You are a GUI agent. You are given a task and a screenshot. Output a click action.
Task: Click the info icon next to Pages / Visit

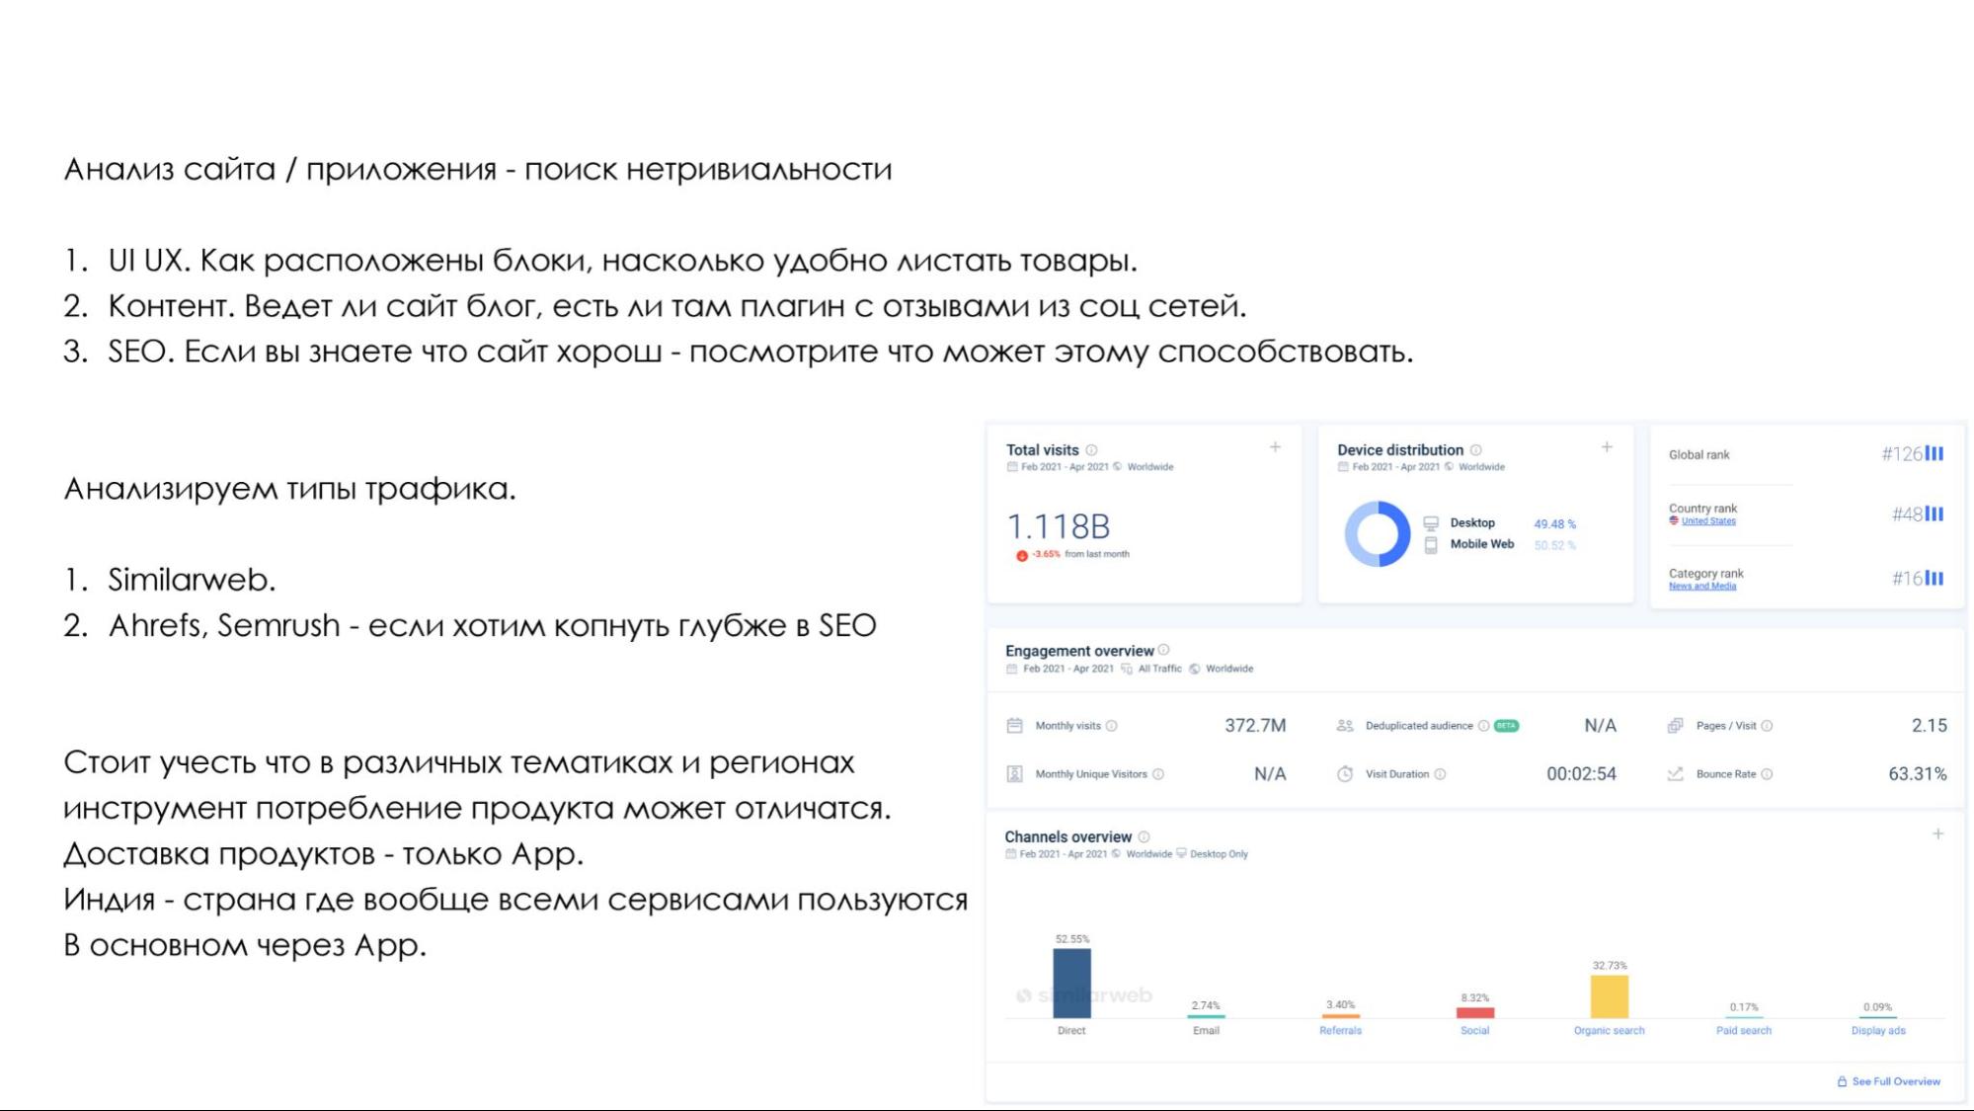1767,726
